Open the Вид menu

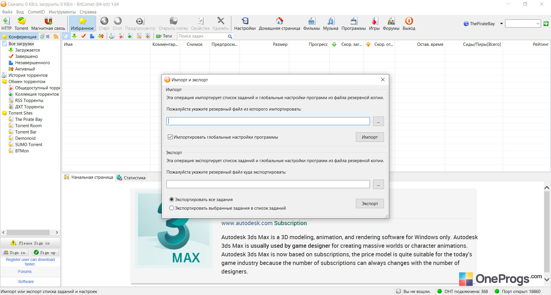click(x=20, y=12)
